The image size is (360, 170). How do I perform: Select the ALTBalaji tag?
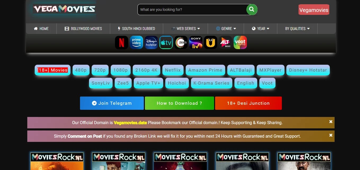point(241,70)
